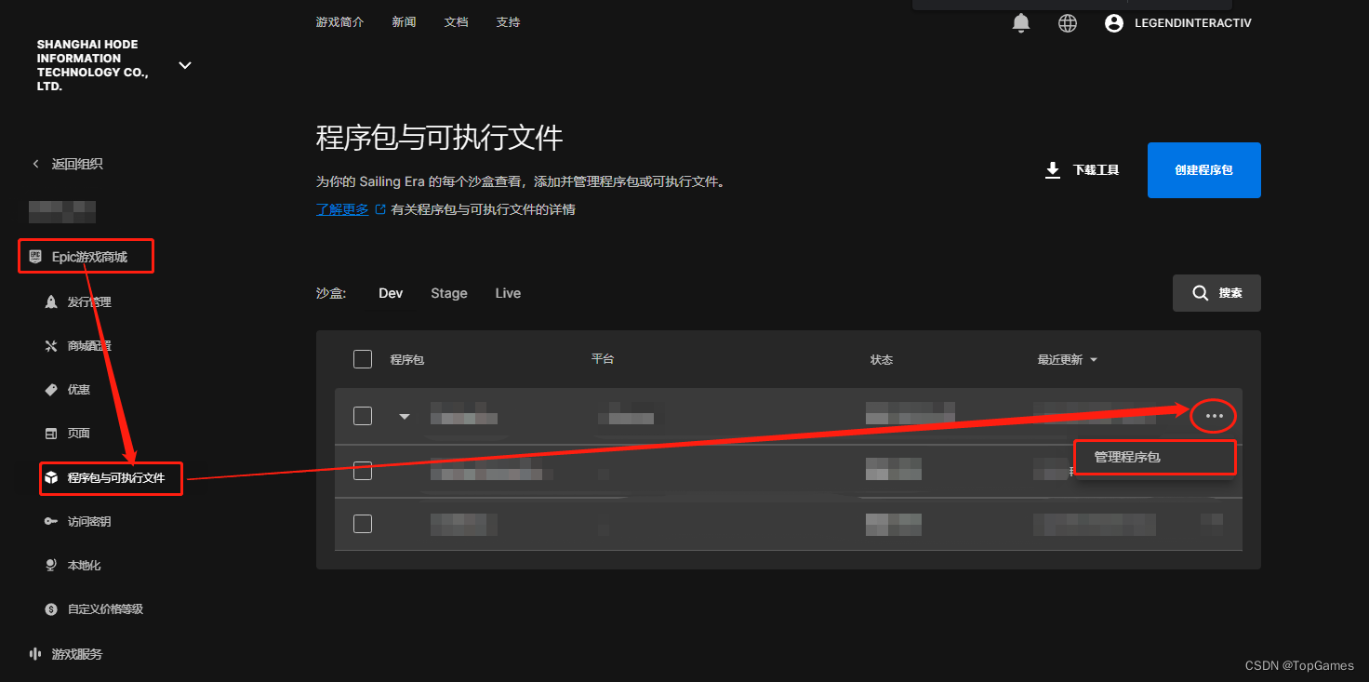Open the notifications bell

coord(1021,23)
